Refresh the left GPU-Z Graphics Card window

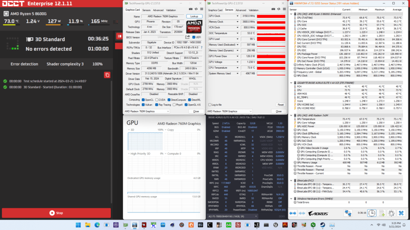coord(196,9)
